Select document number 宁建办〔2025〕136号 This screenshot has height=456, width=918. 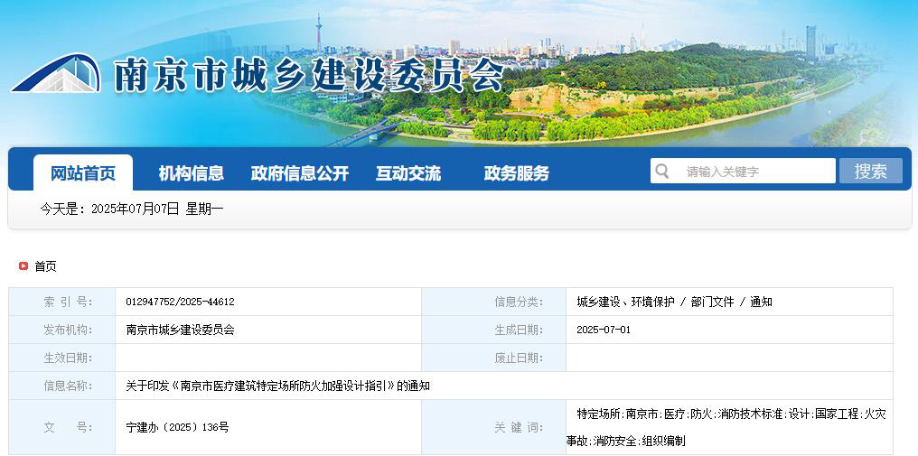pos(177,427)
